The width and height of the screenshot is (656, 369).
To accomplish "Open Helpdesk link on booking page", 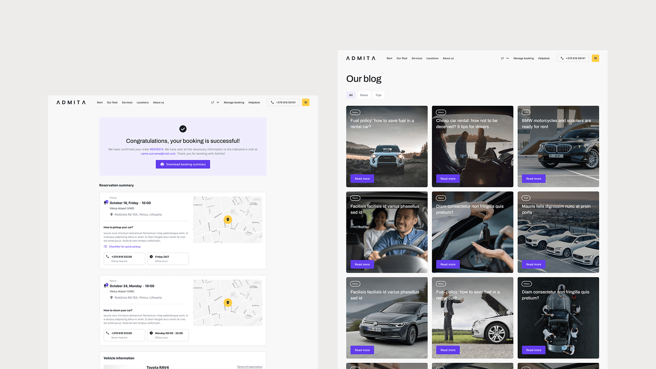I will coord(254,102).
